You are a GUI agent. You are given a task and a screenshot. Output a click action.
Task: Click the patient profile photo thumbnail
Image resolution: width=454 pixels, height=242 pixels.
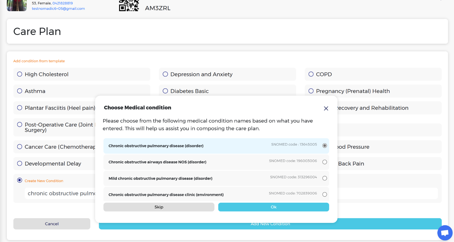[x=17, y=5]
